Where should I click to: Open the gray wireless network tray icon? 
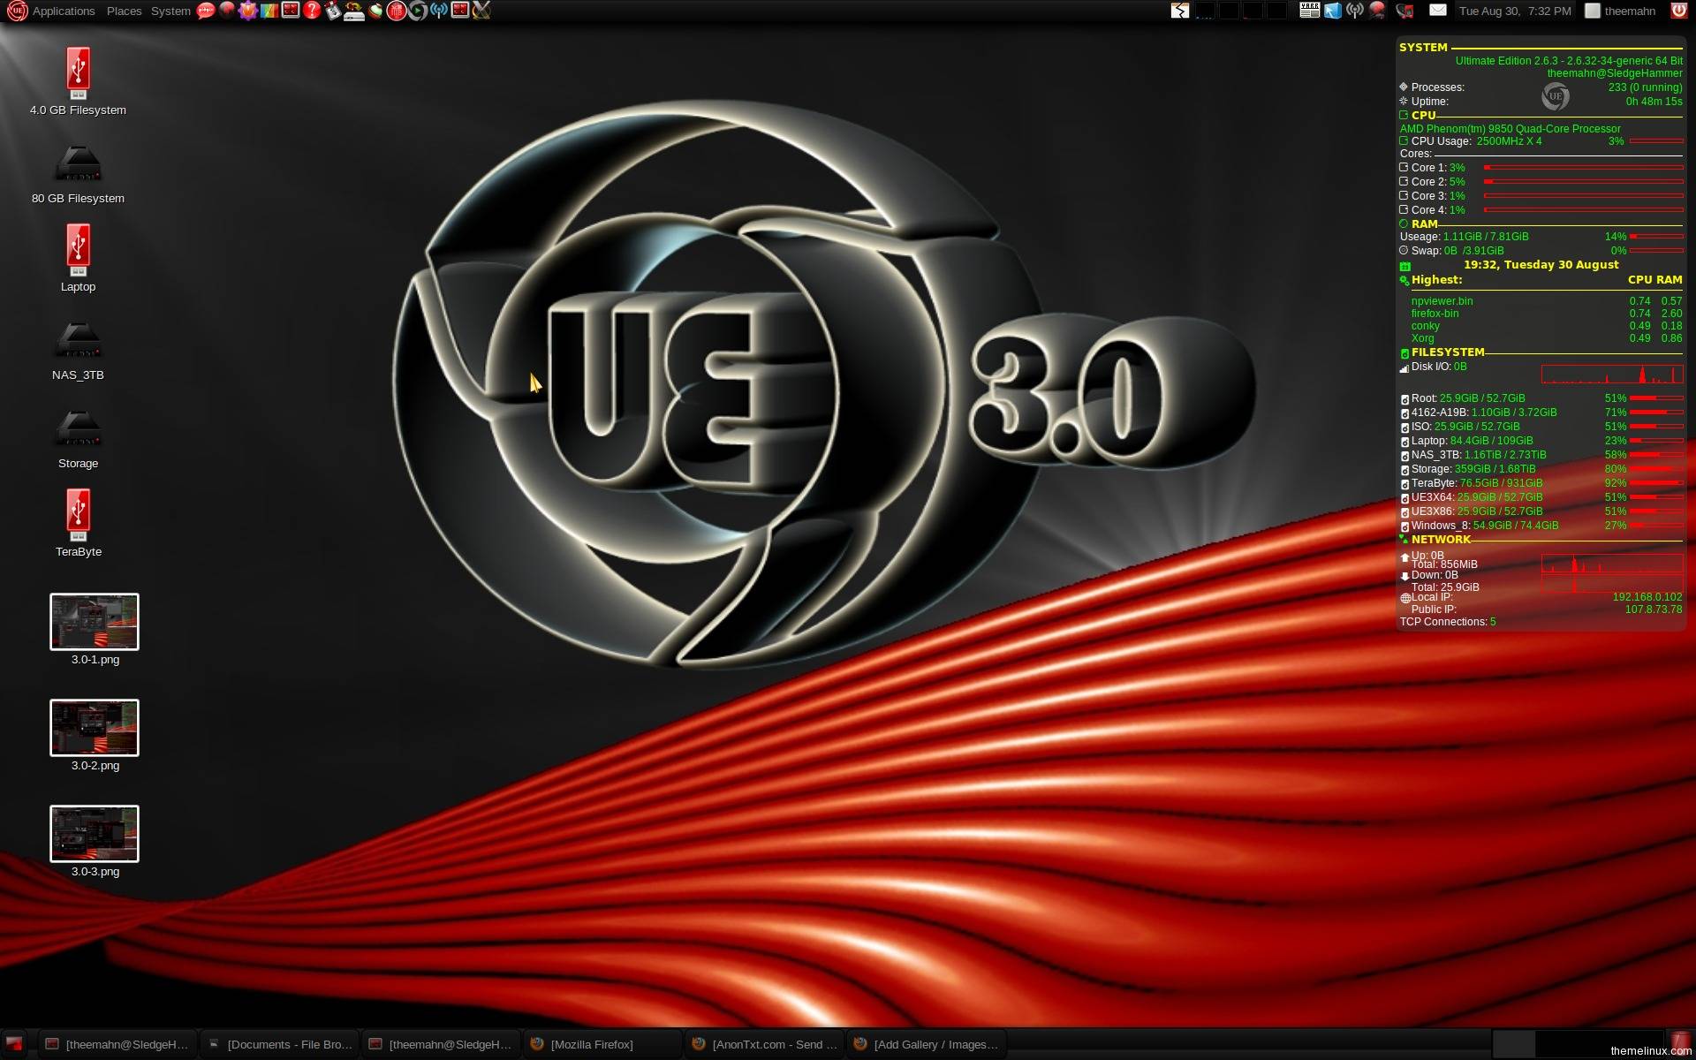[x=1354, y=11]
